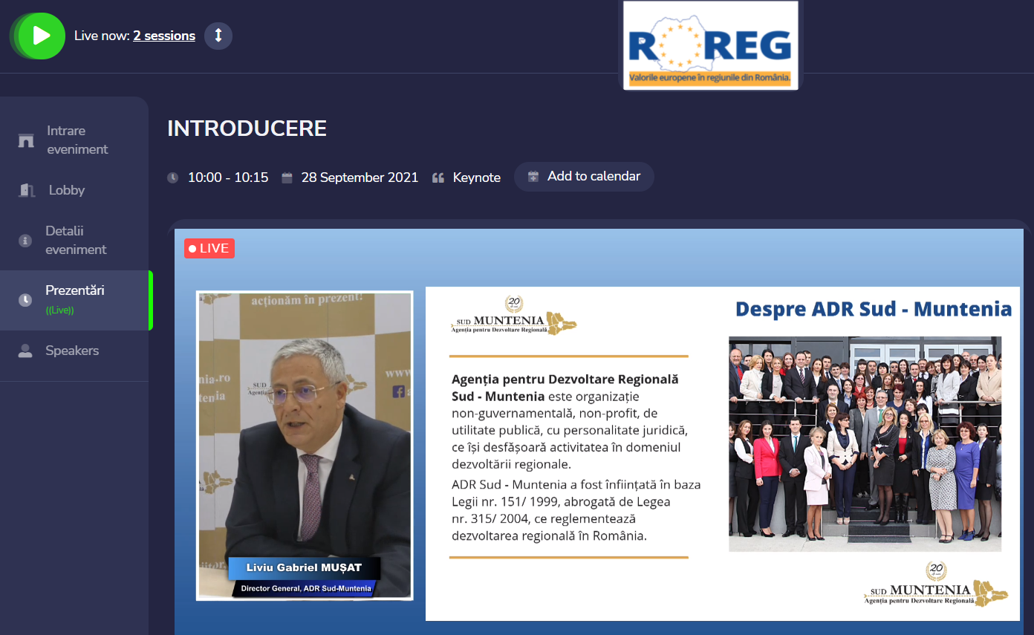Click the Detalii eveniment info icon

pos(25,241)
